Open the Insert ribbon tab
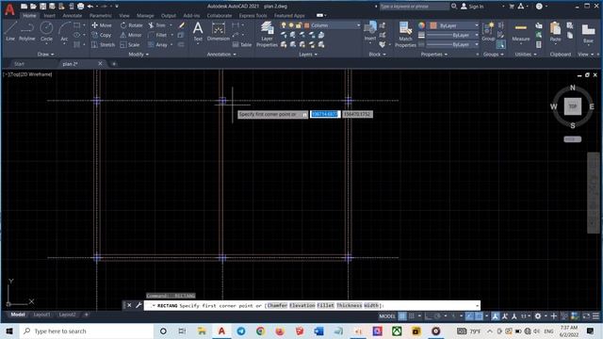603x339 pixels. pos(49,16)
